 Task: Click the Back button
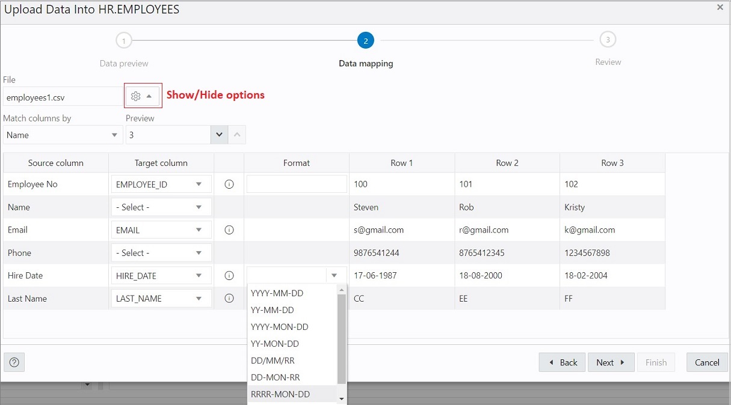(561, 362)
